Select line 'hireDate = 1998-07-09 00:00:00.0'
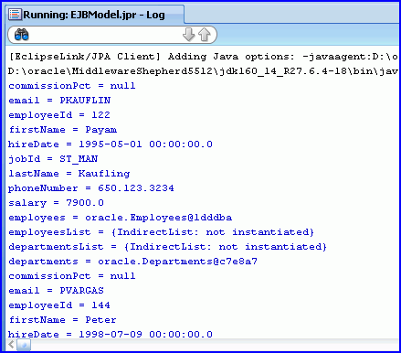The width and height of the screenshot is (401, 353). click(x=111, y=334)
